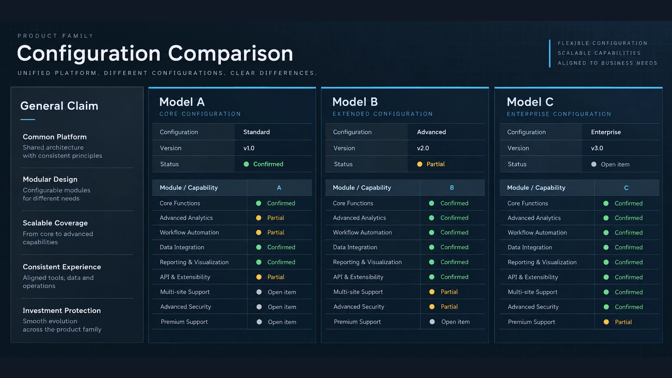Click 'Module / Capability' header in Model A
Viewport: 672px width, 378px height.
(x=189, y=188)
